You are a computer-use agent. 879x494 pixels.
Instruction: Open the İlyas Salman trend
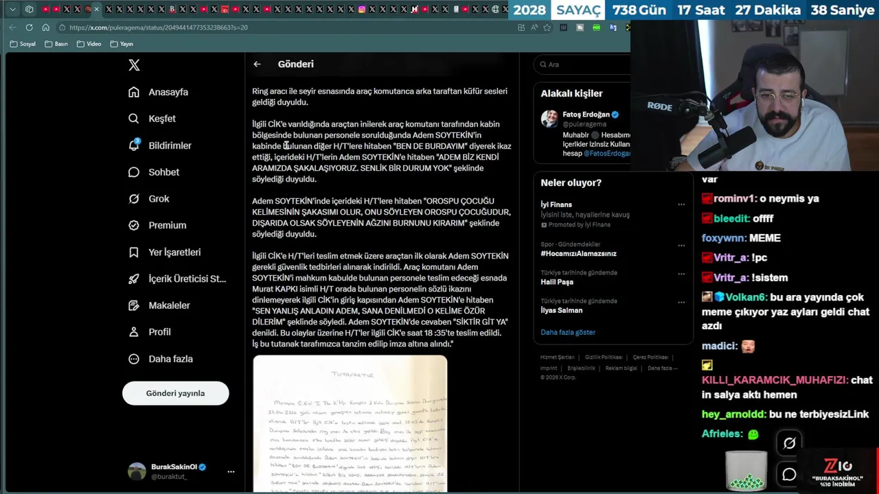click(x=561, y=310)
